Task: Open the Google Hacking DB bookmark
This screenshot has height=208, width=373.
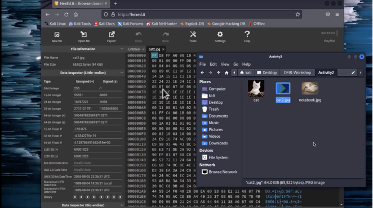Action: pyautogui.click(x=226, y=24)
